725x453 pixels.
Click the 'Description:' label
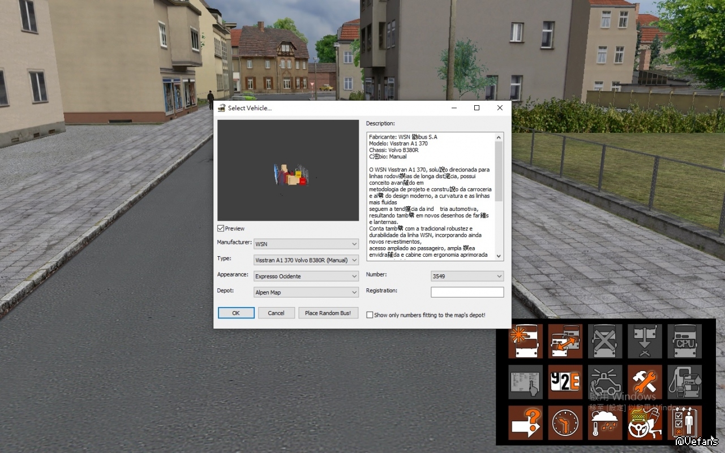(x=380, y=123)
